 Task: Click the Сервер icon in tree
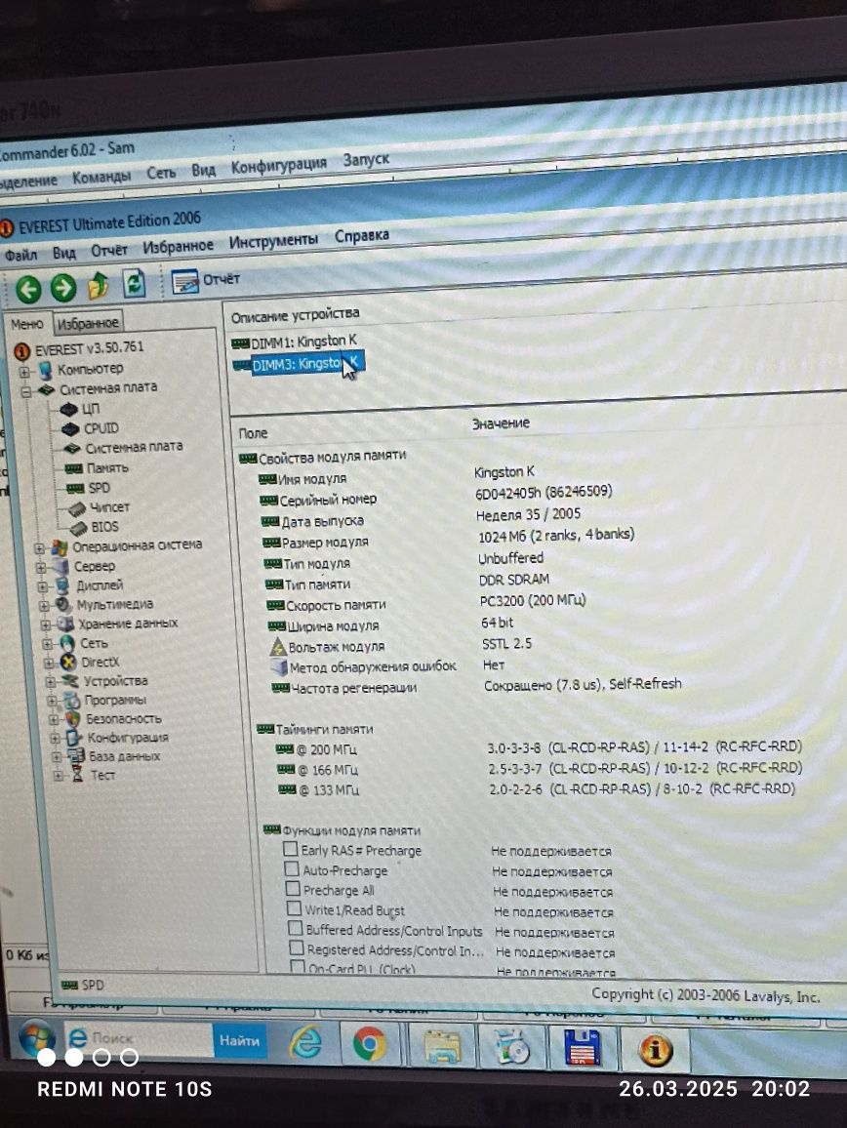click(61, 567)
